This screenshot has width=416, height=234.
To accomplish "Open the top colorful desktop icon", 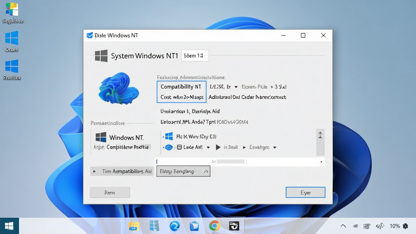I will point(12,10).
